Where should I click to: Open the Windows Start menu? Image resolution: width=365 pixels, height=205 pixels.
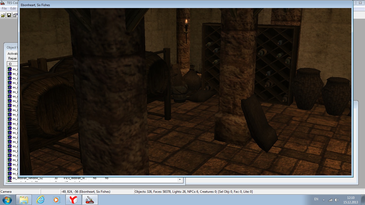click(x=7, y=200)
